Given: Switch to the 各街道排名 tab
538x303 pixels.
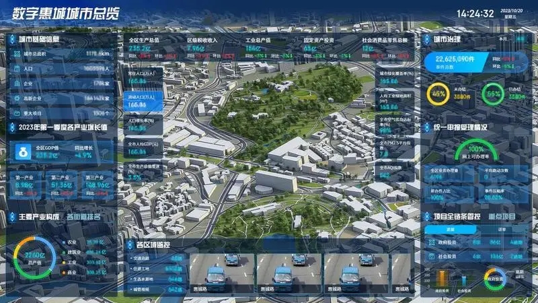Looking at the screenshot, I should coord(82,217).
